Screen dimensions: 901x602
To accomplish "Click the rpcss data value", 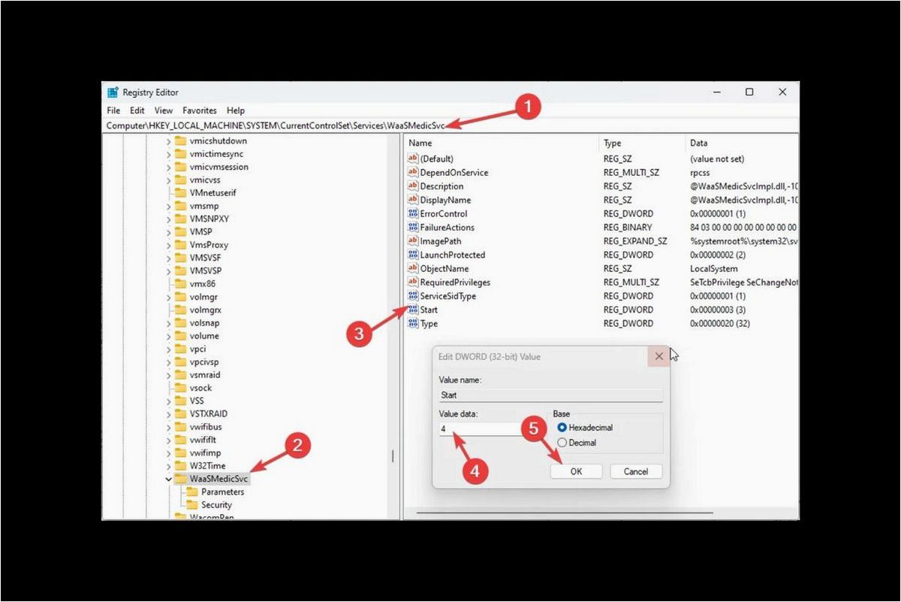I will point(700,172).
